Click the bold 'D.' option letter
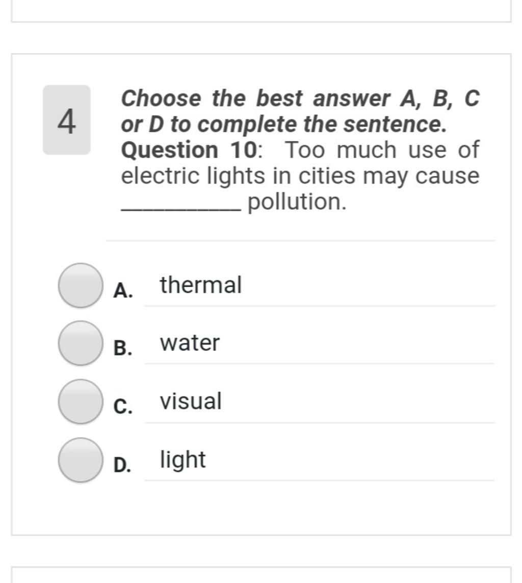This screenshot has width=522, height=583. [x=123, y=465]
